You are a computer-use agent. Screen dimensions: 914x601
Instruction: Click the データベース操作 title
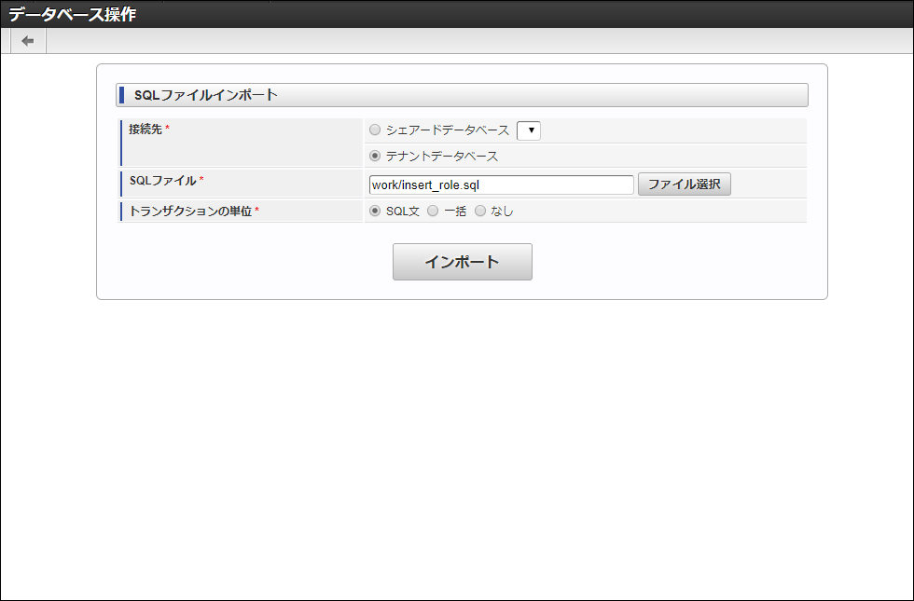click(x=73, y=14)
